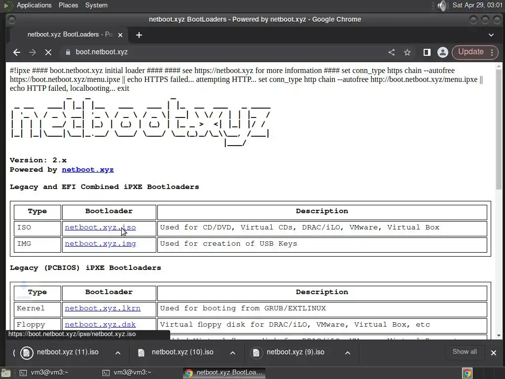Download netboot.xyz.lkrn kernel bootloader
The image size is (505, 379).
[x=103, y=308]
